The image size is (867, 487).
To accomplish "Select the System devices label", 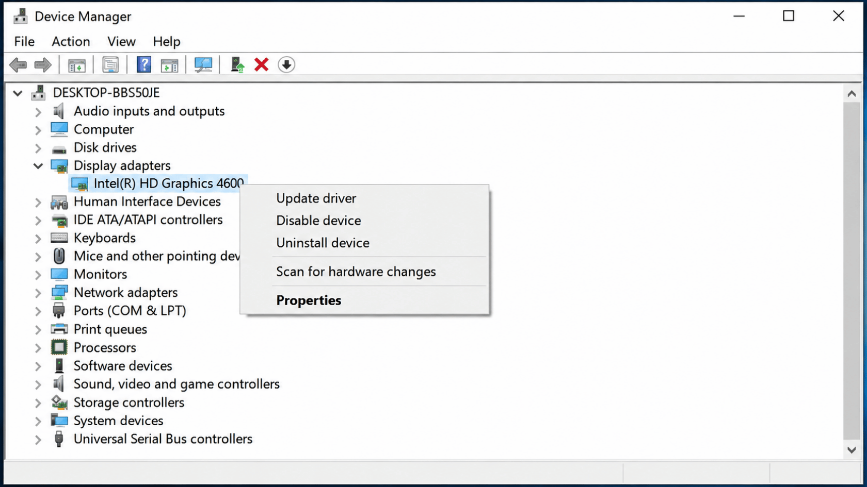I will click(x=118, y=421).
